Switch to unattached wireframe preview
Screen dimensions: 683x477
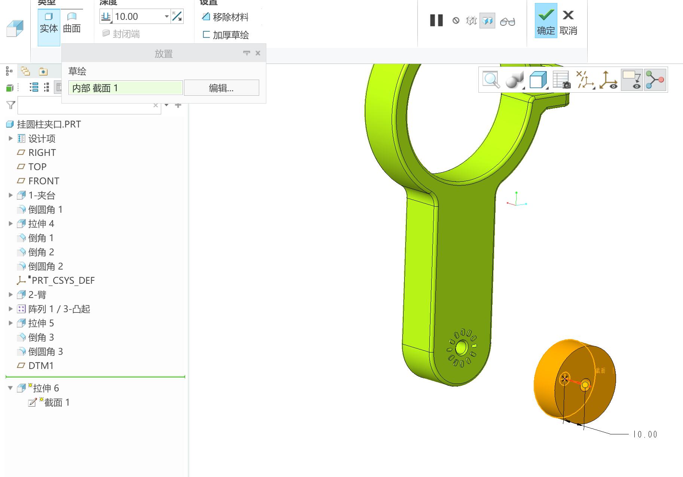471,21
